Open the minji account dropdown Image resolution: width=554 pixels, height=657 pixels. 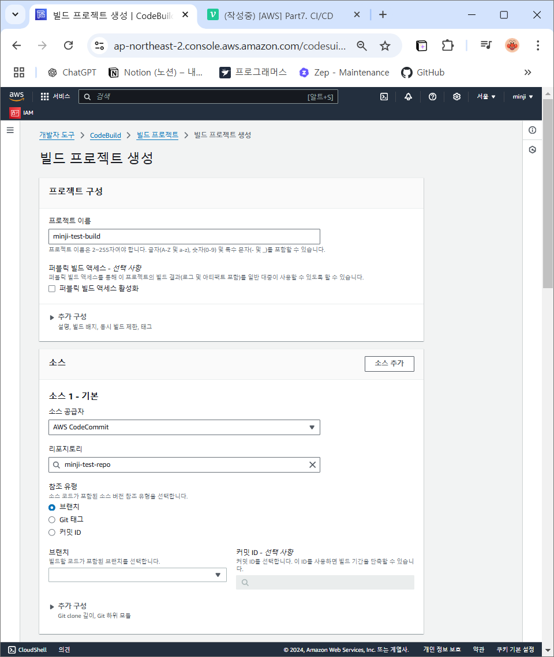522,97
